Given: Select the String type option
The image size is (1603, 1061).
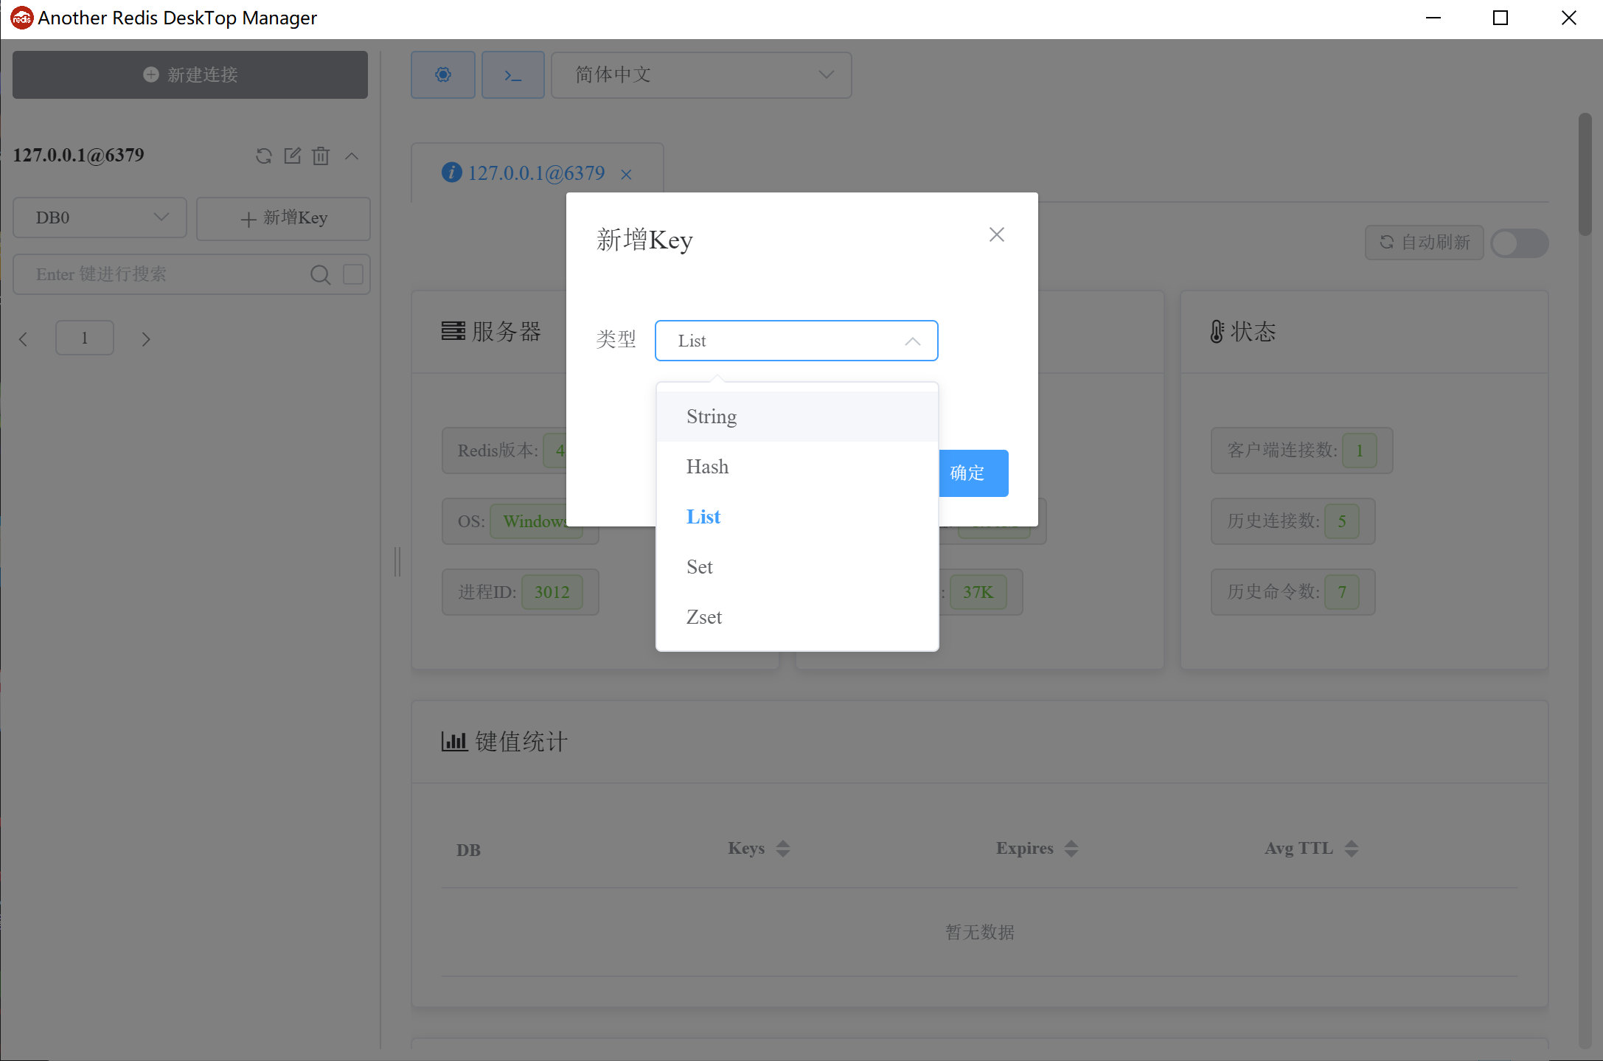Looking at the screenshot, I should 712,417.
